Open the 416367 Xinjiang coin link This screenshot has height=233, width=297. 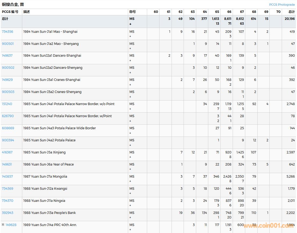7,152
